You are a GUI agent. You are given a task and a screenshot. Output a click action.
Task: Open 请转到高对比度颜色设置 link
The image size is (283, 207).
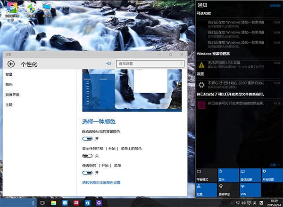pos(101,182)
